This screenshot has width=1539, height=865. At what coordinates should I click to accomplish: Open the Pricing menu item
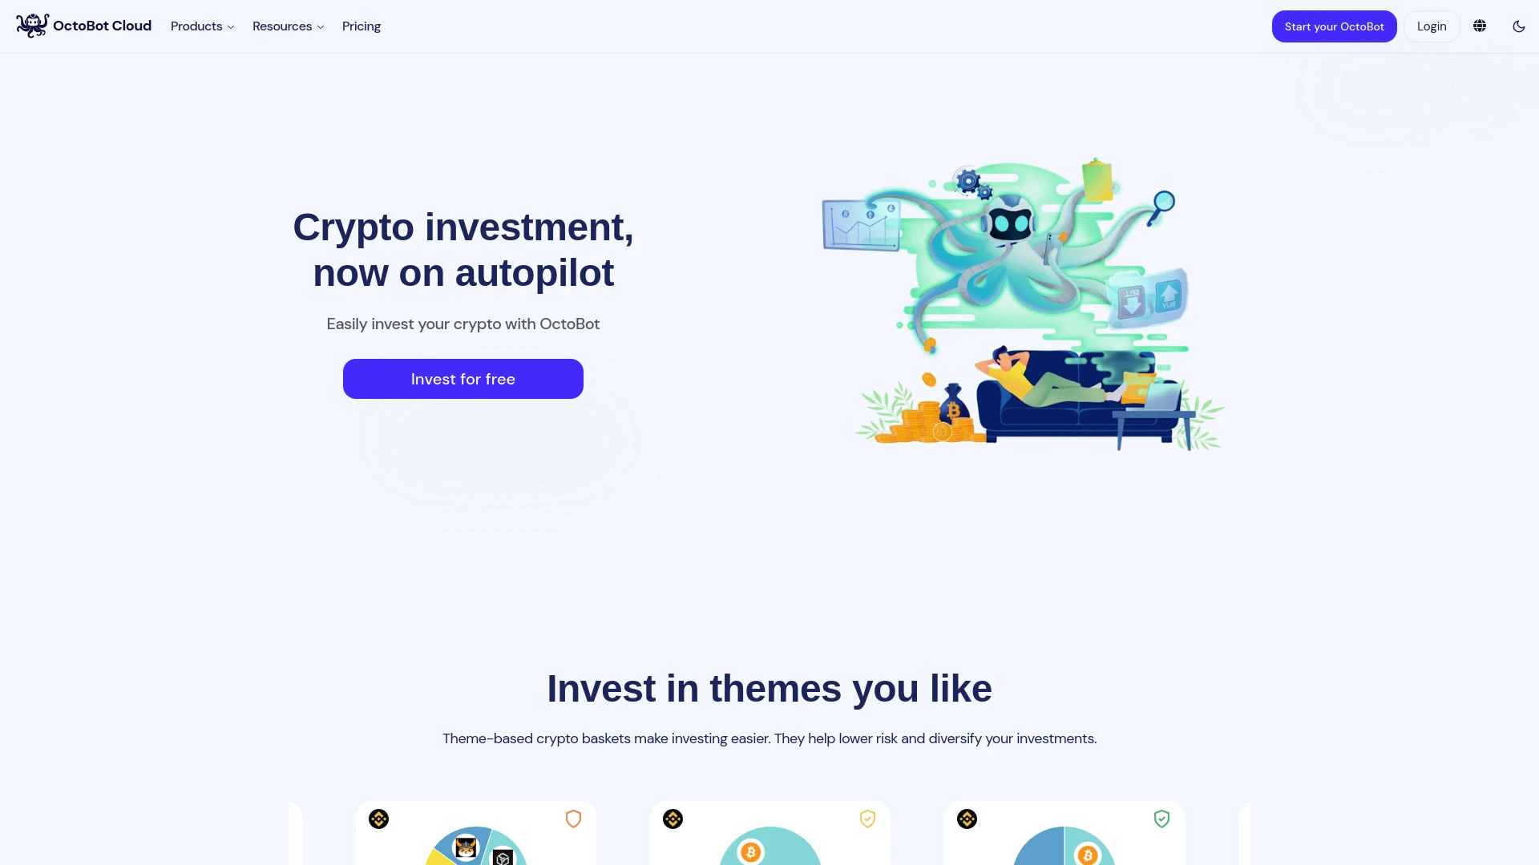pos(362,26)
